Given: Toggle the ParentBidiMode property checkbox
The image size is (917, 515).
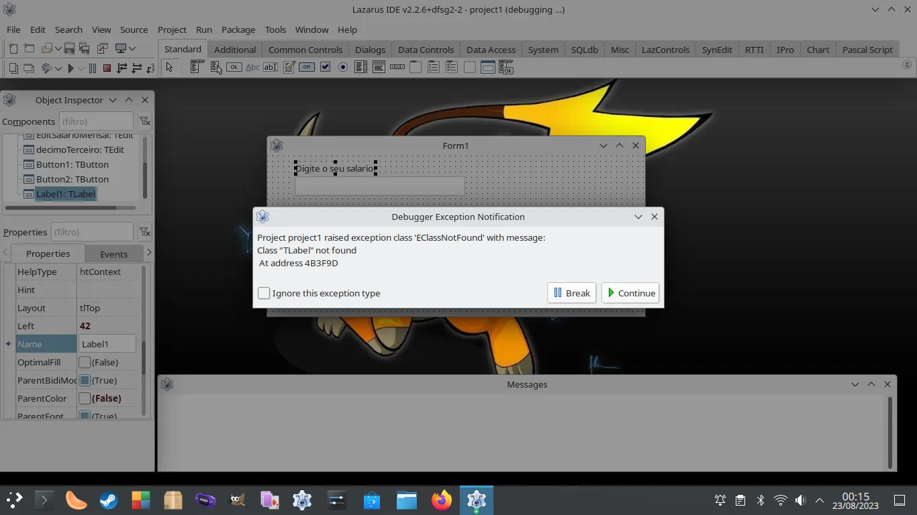Looking at the screenshot, I should coord(85,380).
